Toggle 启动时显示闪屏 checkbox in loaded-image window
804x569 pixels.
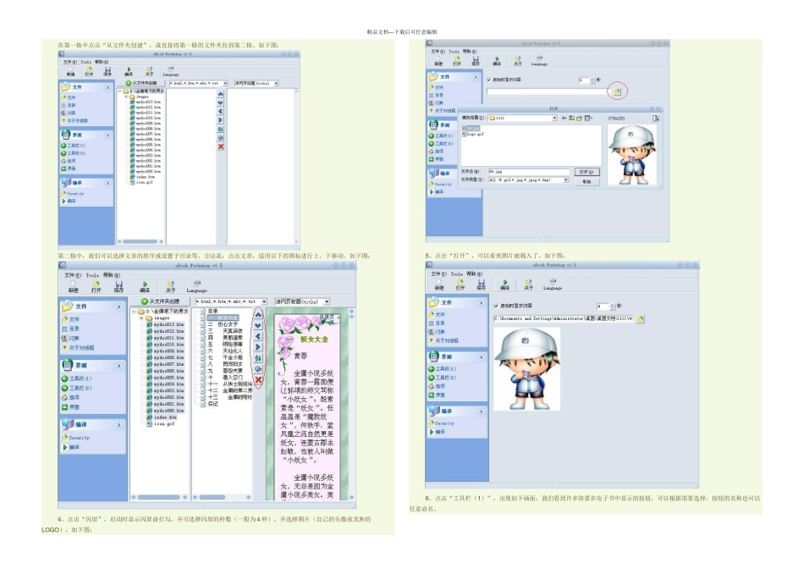[x=496, y=306]
